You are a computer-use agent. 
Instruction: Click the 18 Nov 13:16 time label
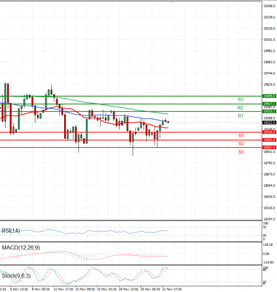click(x=128, y=289)
